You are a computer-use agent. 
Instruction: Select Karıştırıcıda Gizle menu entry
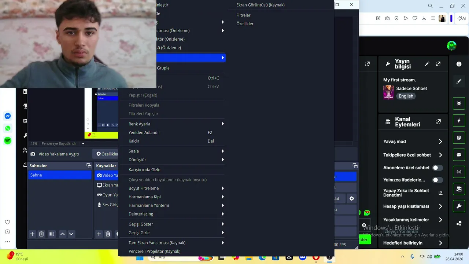(172, 169)
